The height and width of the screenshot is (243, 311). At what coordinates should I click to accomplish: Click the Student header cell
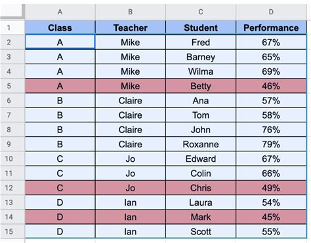[201, 28]
